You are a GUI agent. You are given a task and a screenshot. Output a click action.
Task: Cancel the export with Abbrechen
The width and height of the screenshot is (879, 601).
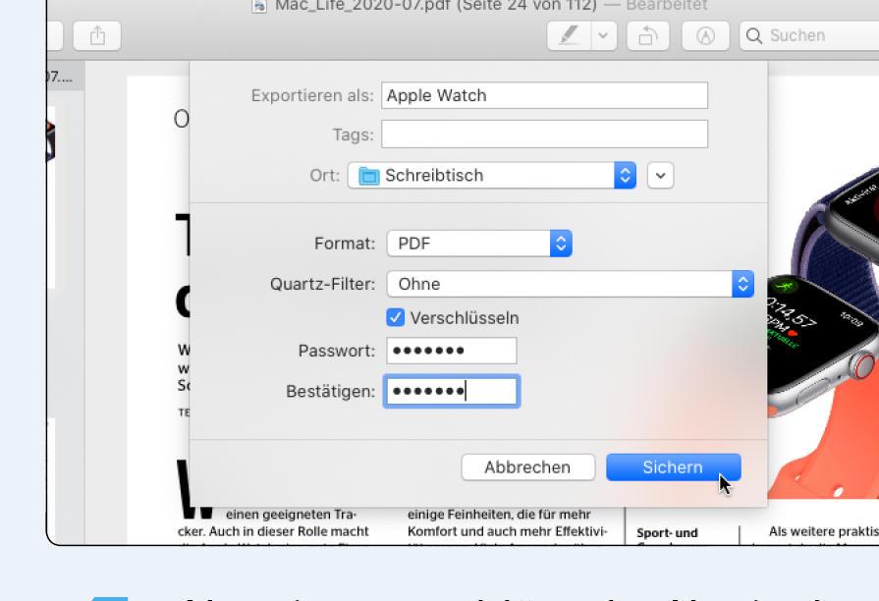coord(527,467)
